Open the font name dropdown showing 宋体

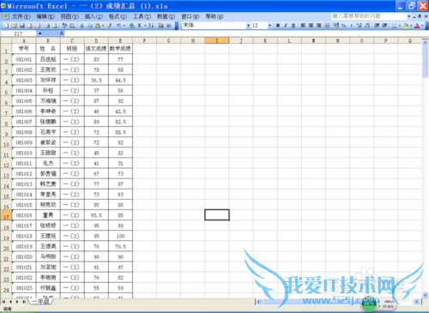[248, 26]
